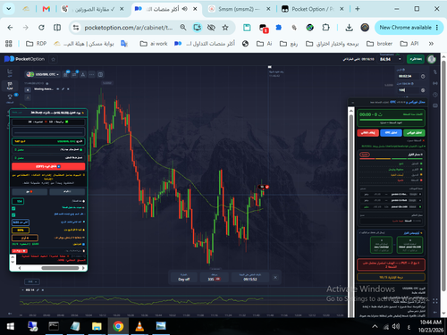Open the Gmail tab in Chrome
The image size is (447, 335).
46,9
